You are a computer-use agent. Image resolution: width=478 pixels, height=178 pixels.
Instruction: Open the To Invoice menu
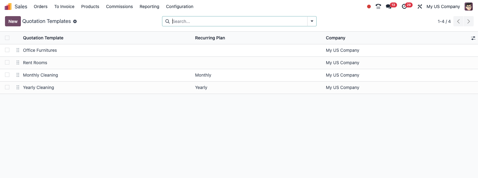64,7
